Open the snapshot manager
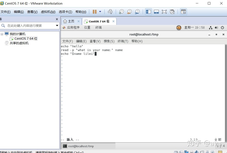Screen dimensions: 227x153 coord(137,12)
